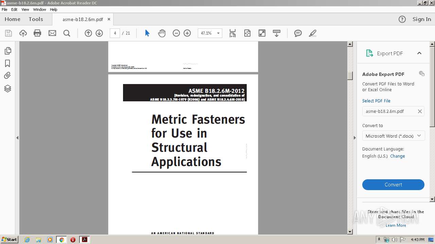This screenshot has height=244, width=435.
Task: Go to previous page arrow
Action: click(88, 33)
